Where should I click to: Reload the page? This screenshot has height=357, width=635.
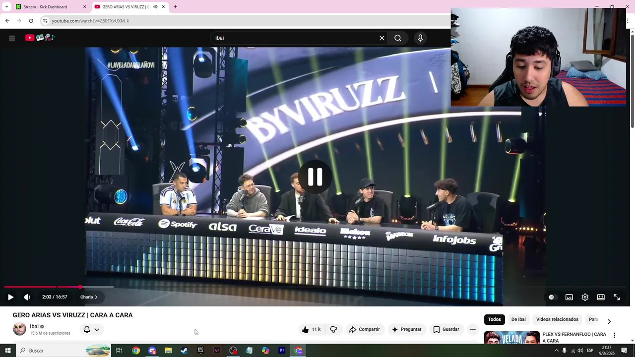click(x=31, y=21)
